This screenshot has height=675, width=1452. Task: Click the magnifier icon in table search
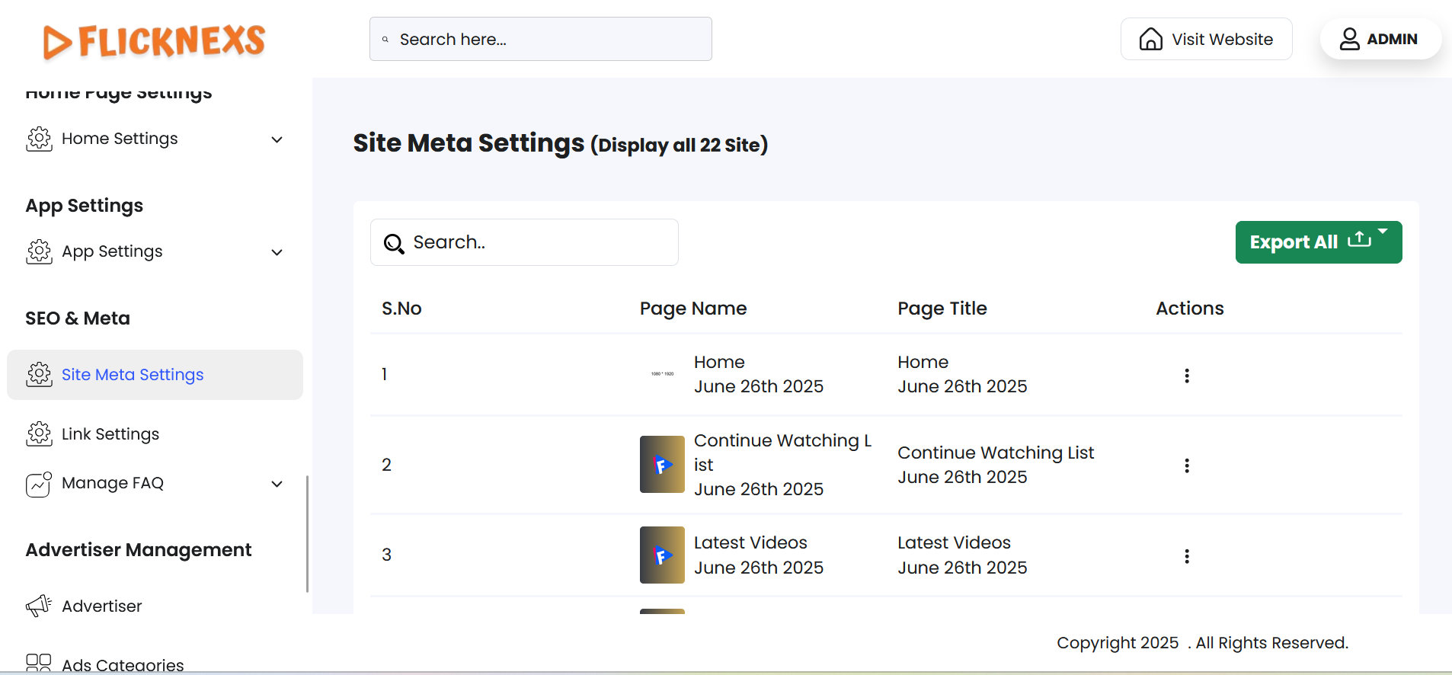click(x=394, y=243)
